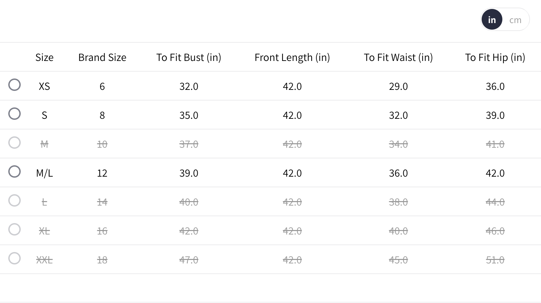Click the To Fit Waist column header
541x303 pixels.
(398, 58)
